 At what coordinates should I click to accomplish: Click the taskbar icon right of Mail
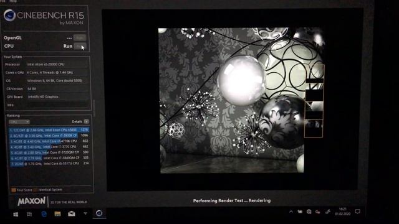click(85, 213)
